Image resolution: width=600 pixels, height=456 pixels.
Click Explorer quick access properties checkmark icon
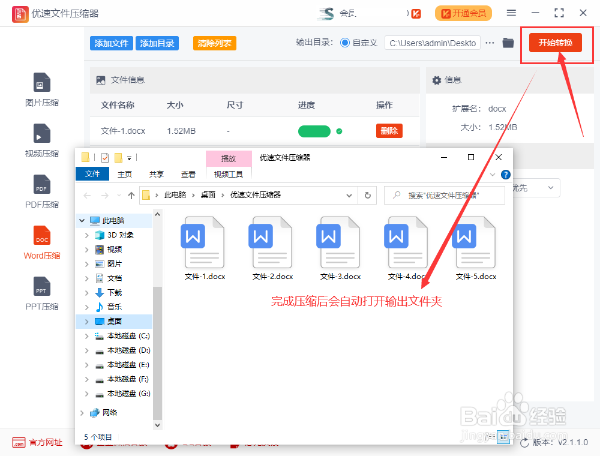(x=105, y=158)
